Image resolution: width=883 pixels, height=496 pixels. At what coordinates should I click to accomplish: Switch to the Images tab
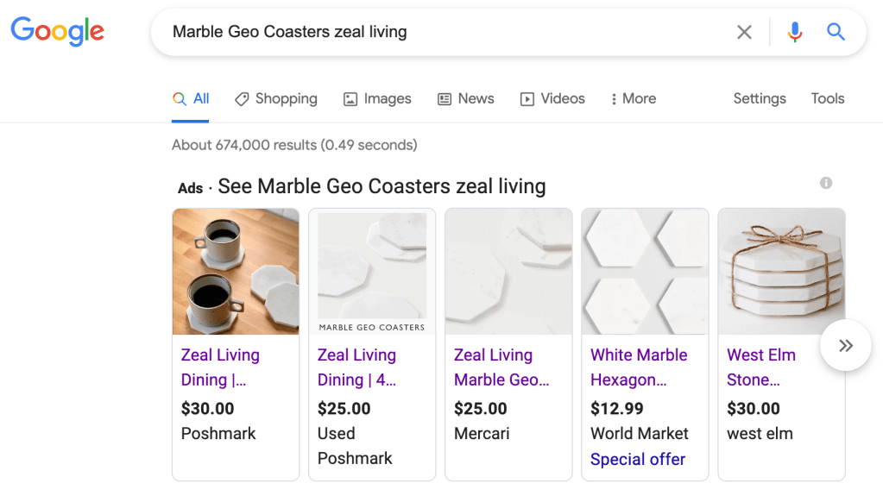click(377, 98)
